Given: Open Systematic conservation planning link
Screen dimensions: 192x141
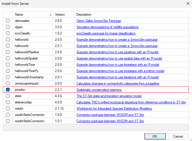Looking at the screenshot, I should point(99,90).
